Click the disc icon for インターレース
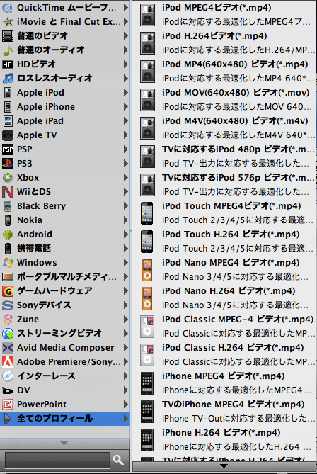The image size is (317, 474). coord(7,376)
